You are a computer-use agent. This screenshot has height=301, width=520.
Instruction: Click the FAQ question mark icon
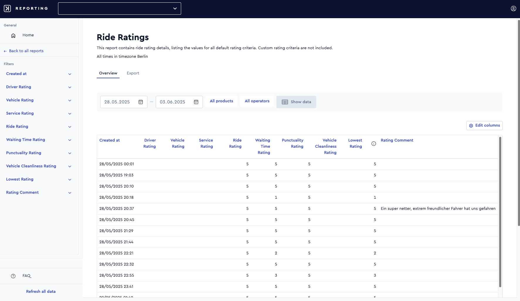click(x=13, y=276)
